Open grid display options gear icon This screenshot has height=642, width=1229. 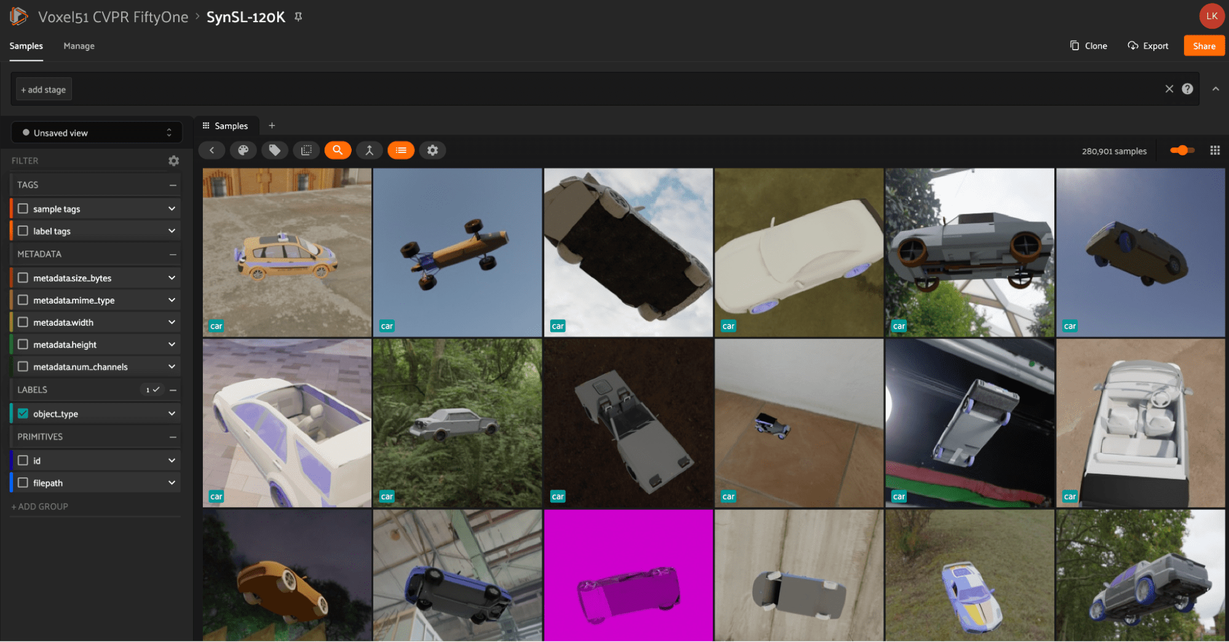[x=433, y=150]
